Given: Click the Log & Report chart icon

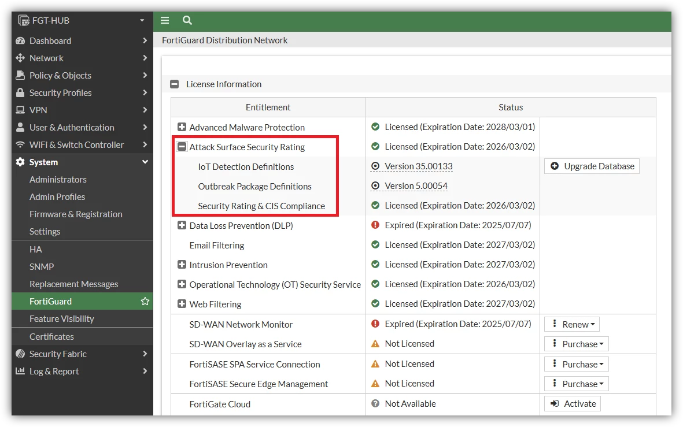Looking at the screenshot, I should [x=20, y=371].
